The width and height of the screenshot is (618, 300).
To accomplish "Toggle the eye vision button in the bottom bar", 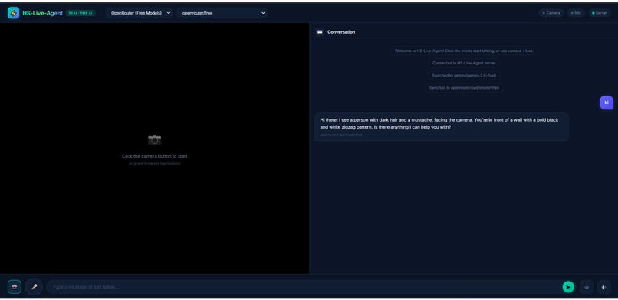I will click(587, 287).
